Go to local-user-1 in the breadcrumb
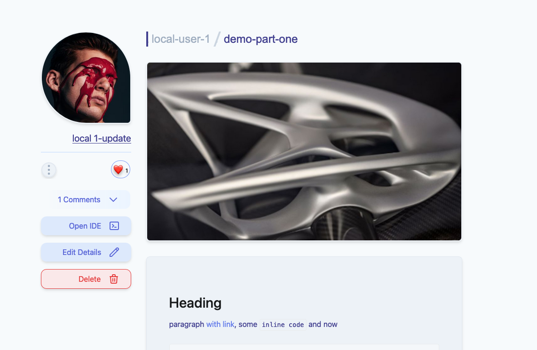This screenshot has width=537, height=350. pos(181,39)
